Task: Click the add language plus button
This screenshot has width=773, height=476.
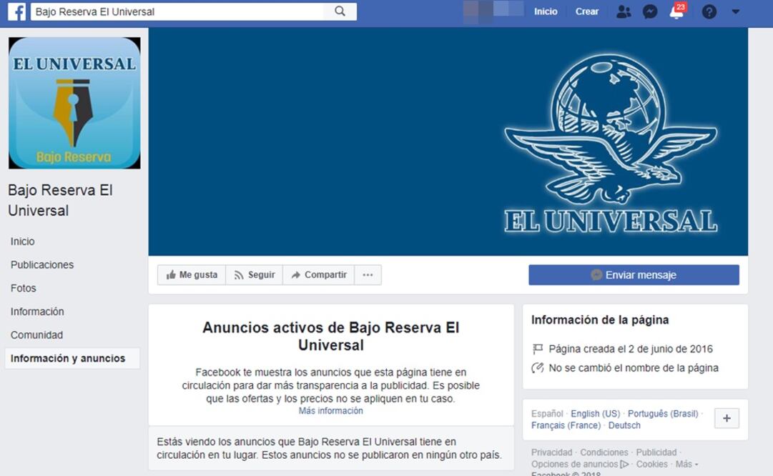Action: click(x=727, y=418)
